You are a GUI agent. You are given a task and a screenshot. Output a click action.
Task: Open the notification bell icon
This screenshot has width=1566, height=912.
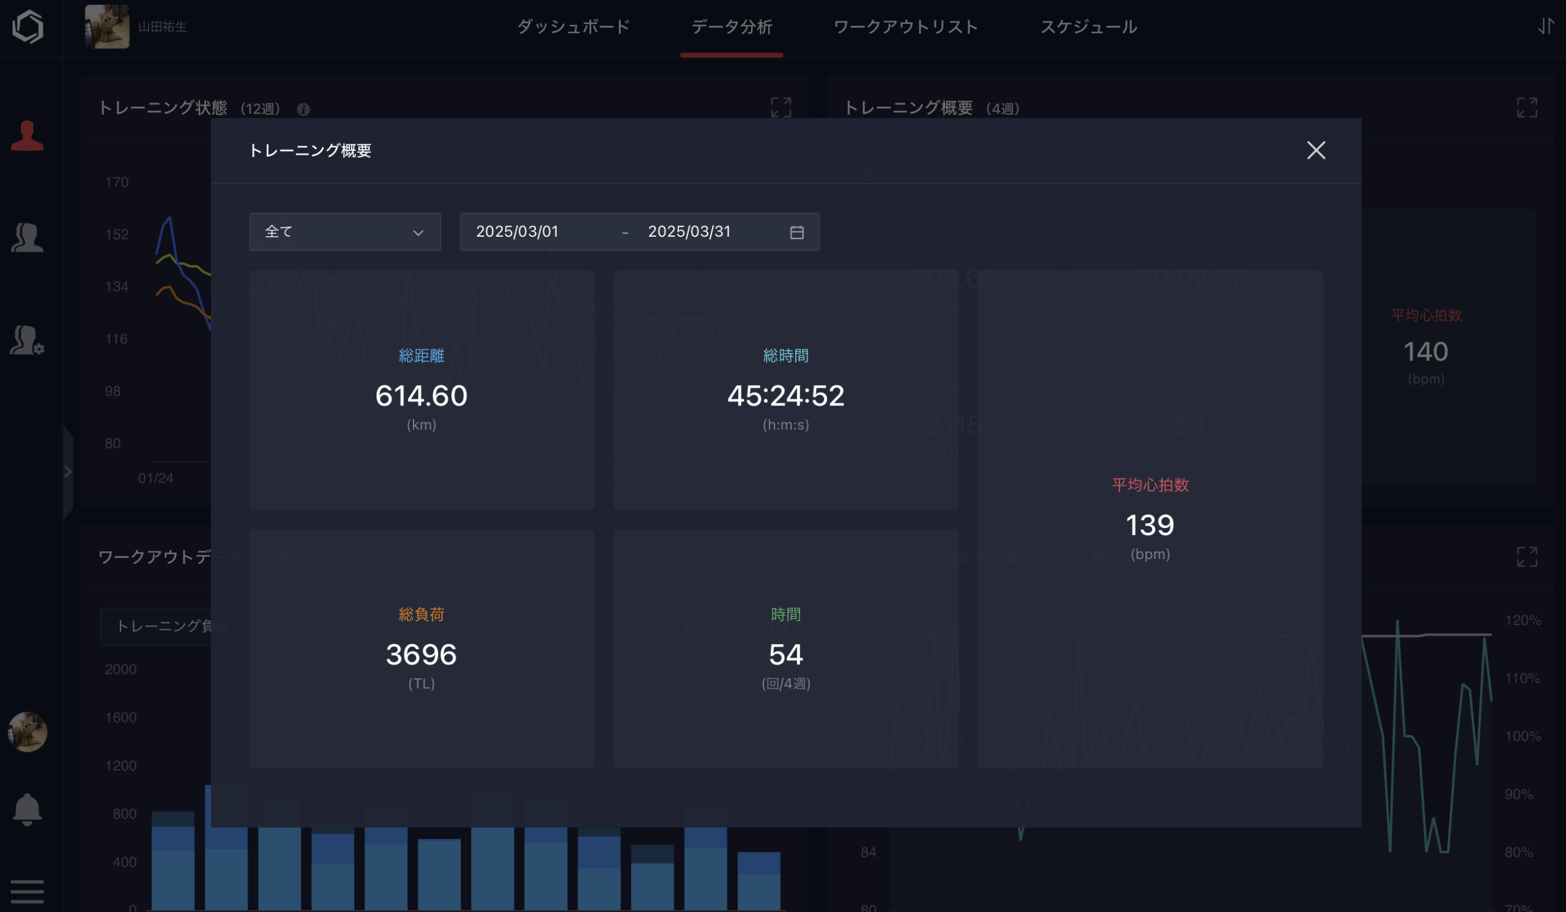pos(28,809)
